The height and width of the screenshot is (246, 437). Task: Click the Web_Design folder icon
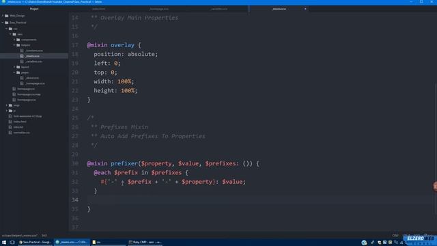7,16
